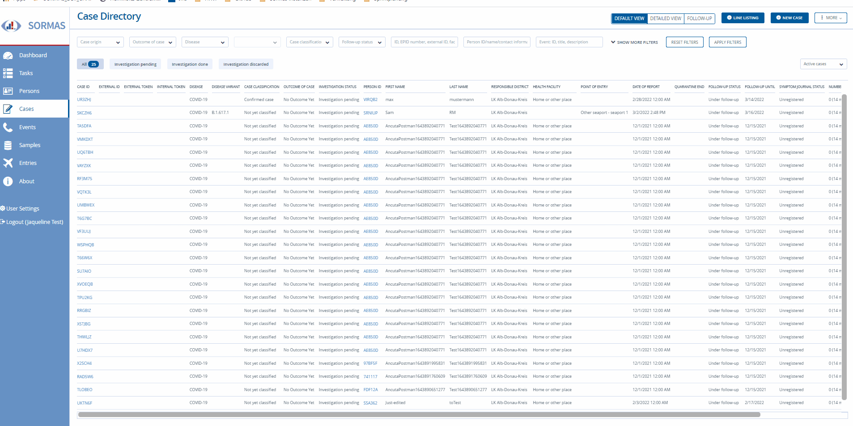The width and height of the screenshot is (853, 426).
Task: Click the Persons ID-card icon
Action: pyautogui.click(x=8, y=91)
